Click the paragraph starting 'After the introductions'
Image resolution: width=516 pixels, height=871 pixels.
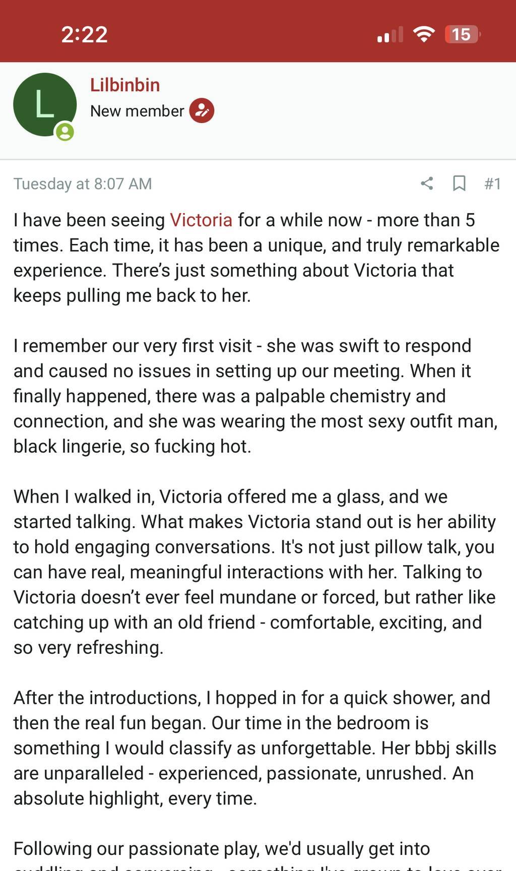[257, 748]
